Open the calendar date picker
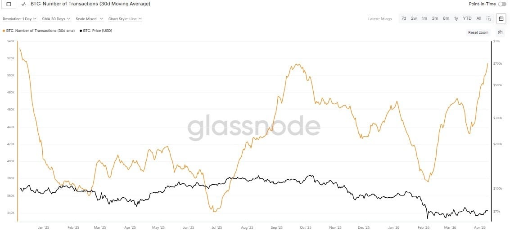510x235 pixels. 501,18
